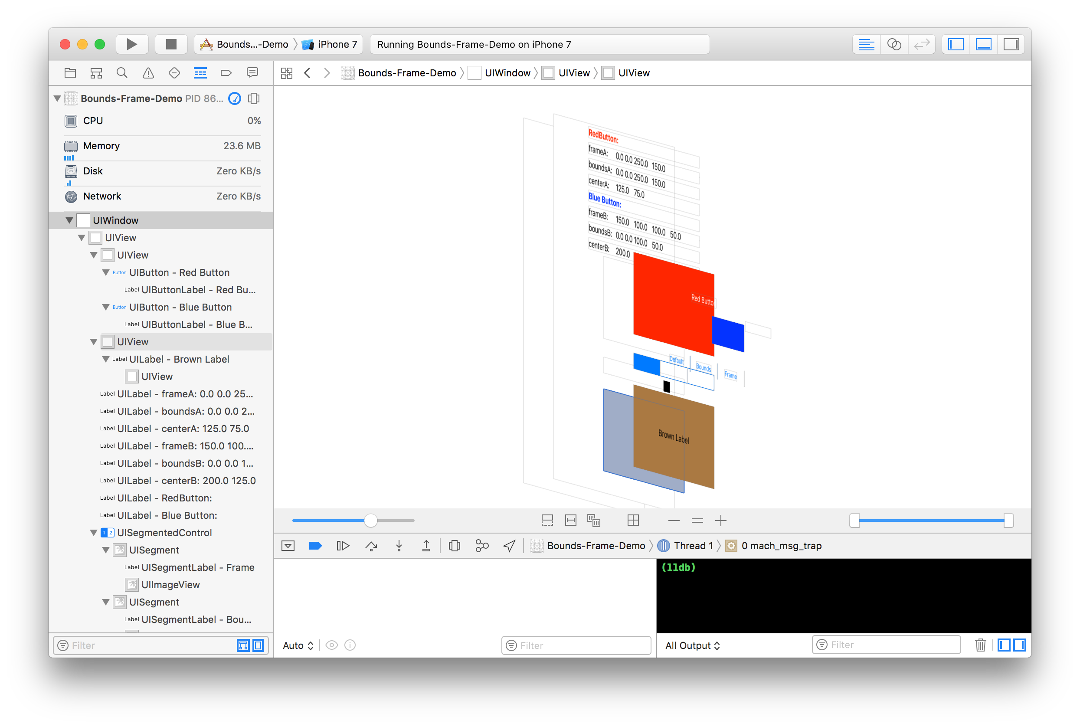Open the Project navigator folder icon

(x=70, y=73)
